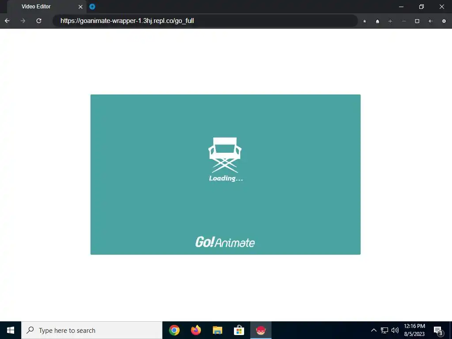
Task: Close the browser window
Action: coord(441,7)
